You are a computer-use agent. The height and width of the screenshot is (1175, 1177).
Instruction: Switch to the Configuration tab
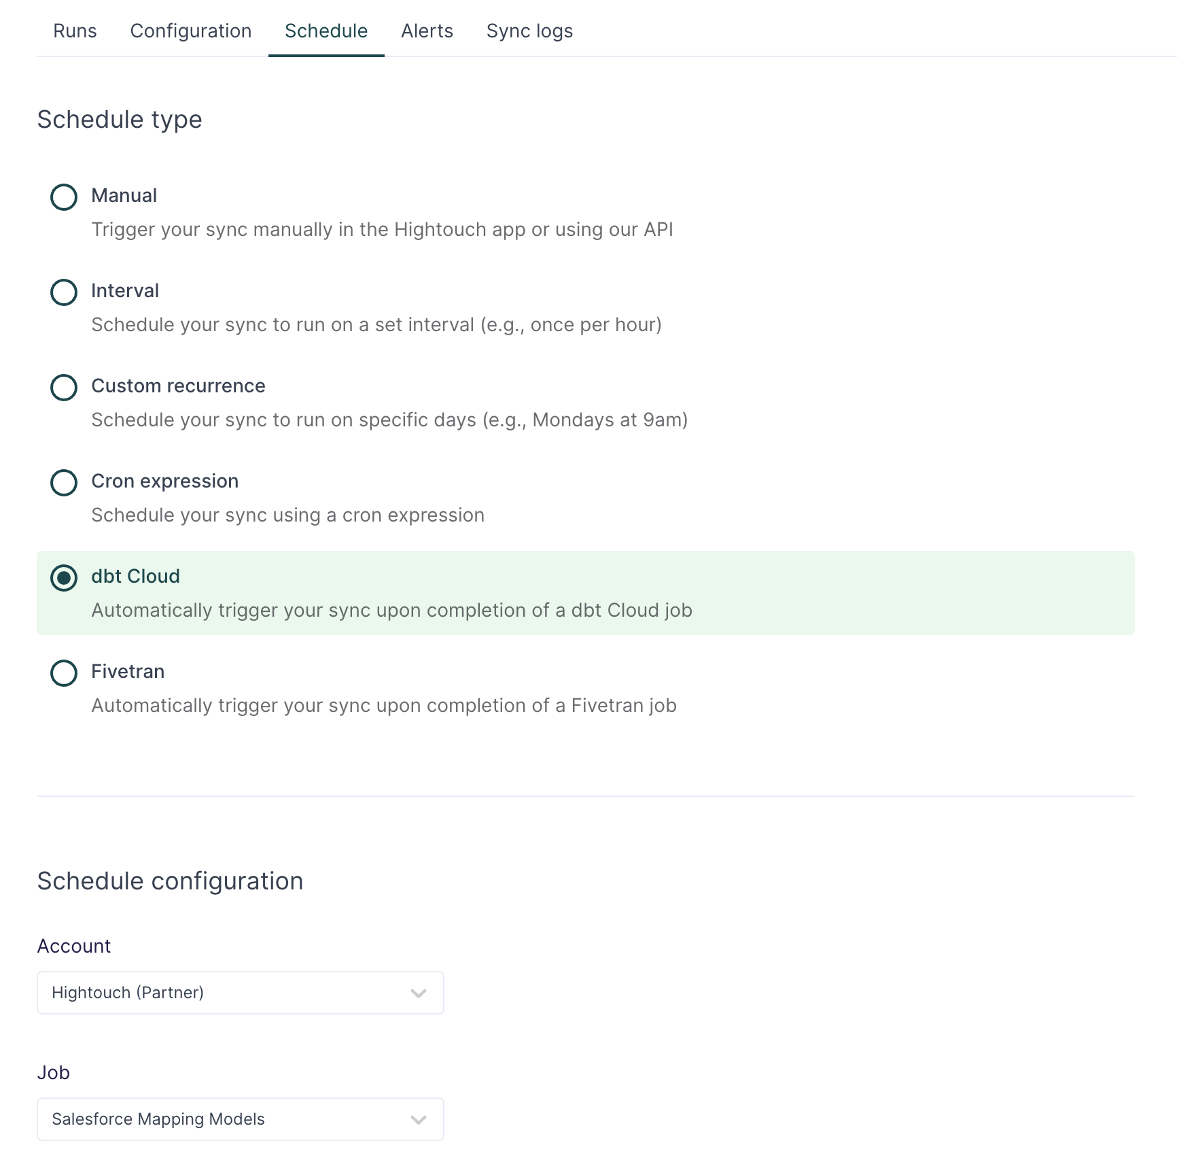(x=191, y=31)
